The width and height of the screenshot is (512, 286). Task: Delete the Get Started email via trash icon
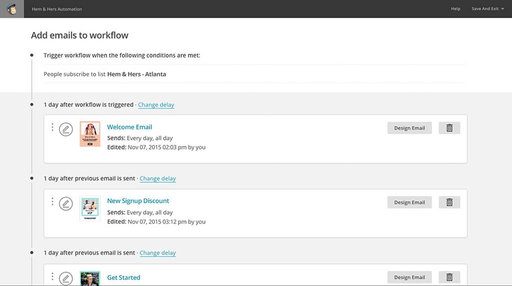[449, 277]
